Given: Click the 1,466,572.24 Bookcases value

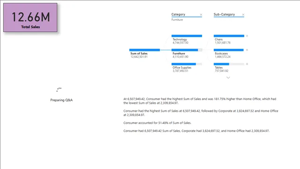Looking at the screenshot, I should coord(223,57).
